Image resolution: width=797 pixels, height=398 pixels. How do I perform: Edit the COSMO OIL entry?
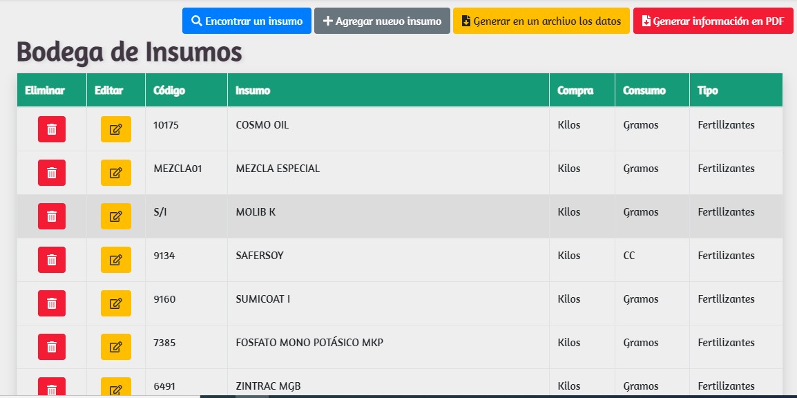pyautogui.click(x=115, y=129)
